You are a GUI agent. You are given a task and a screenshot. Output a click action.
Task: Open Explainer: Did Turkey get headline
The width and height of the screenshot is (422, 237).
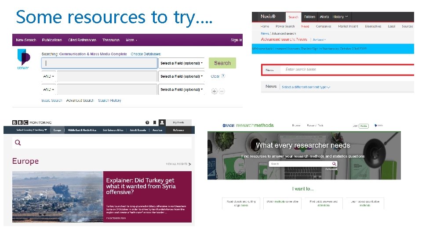tap(141, 186)
